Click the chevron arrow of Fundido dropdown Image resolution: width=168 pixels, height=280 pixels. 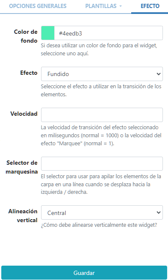pyautogui.click(x=159, y=74)
